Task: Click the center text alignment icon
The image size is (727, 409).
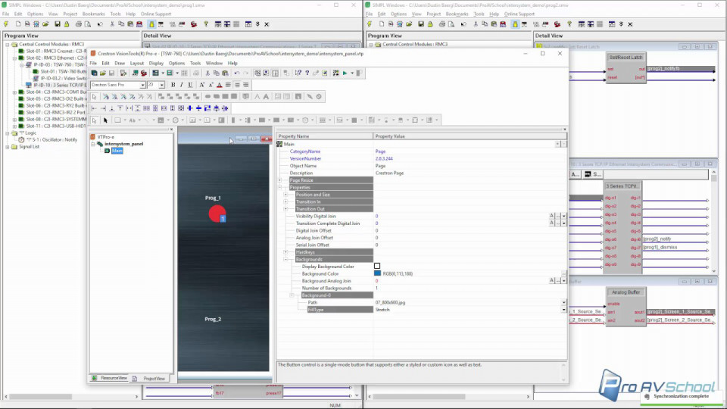Action: 237,85
